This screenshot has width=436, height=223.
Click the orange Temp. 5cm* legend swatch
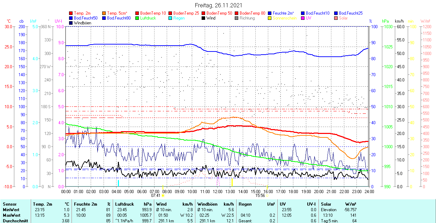[104, 13]
